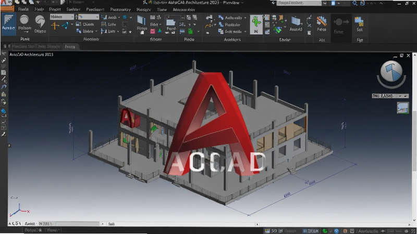Open the ribbon tab next to the orange button
Image resolution: width=417 pixels, height=234 pixels.
click(x=23, y=9)
